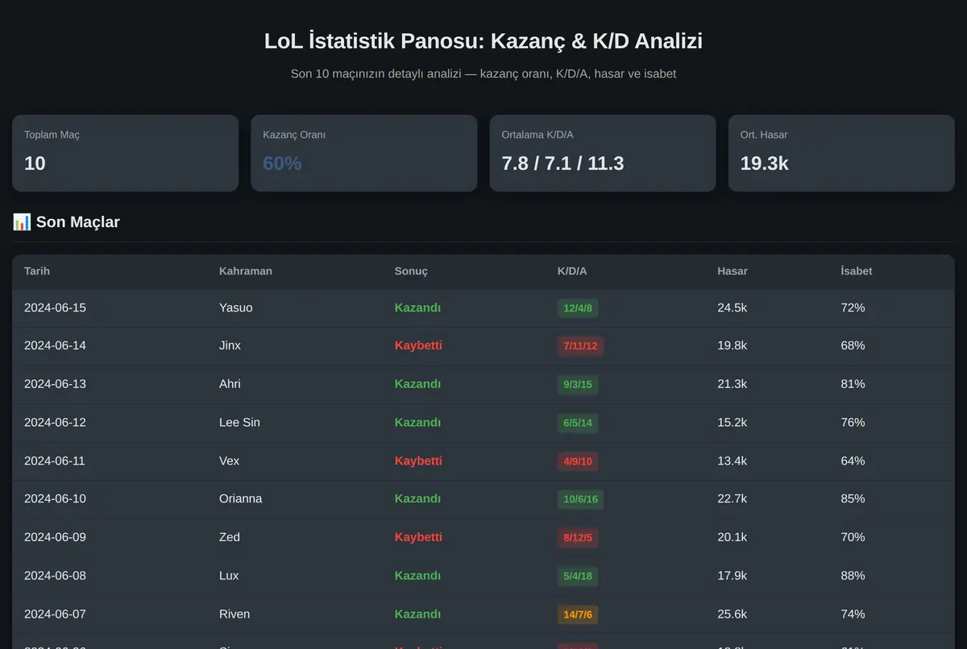Select the Jinx champion cell

230,345
